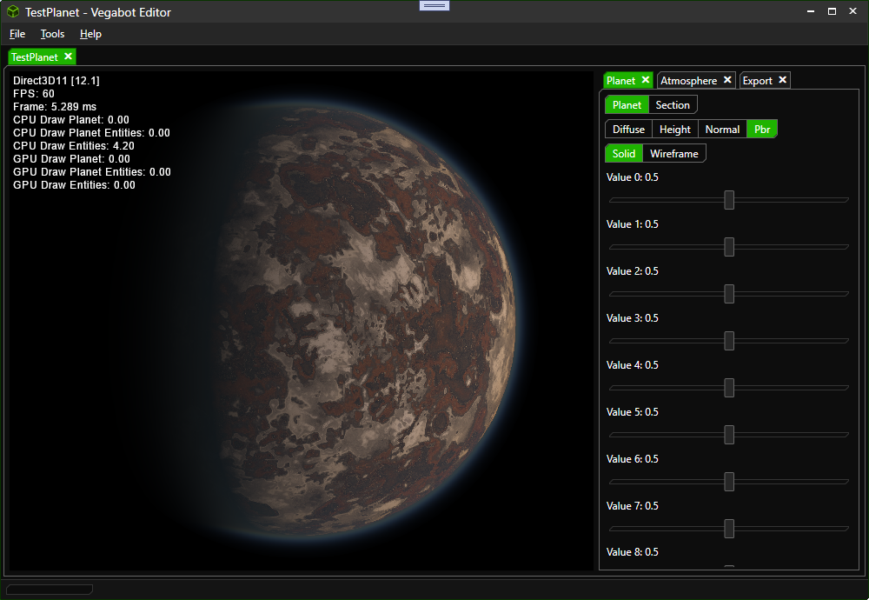Switch to Section view mode
869x600 pixels.
click(672, 105)
